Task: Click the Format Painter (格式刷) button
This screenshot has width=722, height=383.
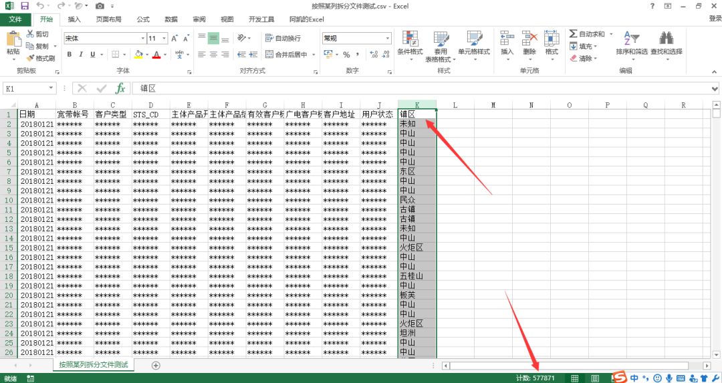Action: [x=41, y=58]
